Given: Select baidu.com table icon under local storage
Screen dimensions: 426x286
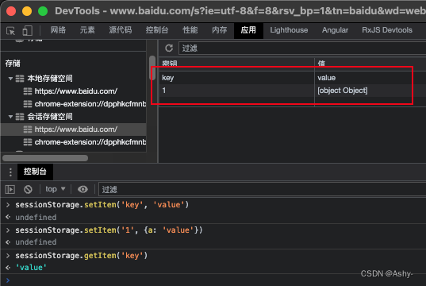Looking at the screenshot, I should (28, 91).
